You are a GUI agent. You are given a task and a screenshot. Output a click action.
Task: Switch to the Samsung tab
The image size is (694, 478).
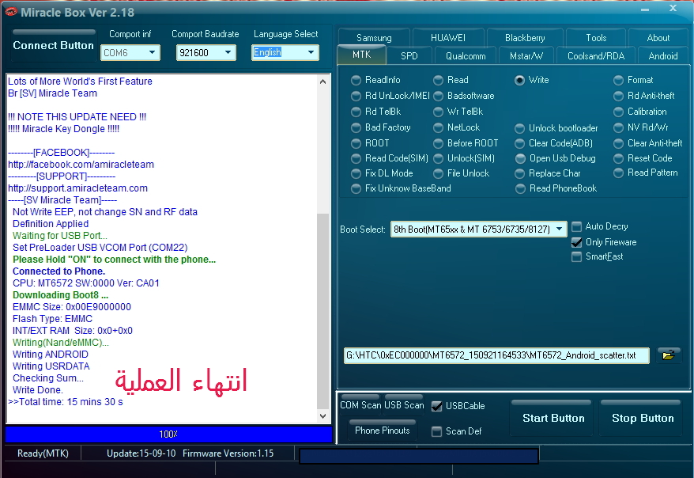tap(374, 38)
